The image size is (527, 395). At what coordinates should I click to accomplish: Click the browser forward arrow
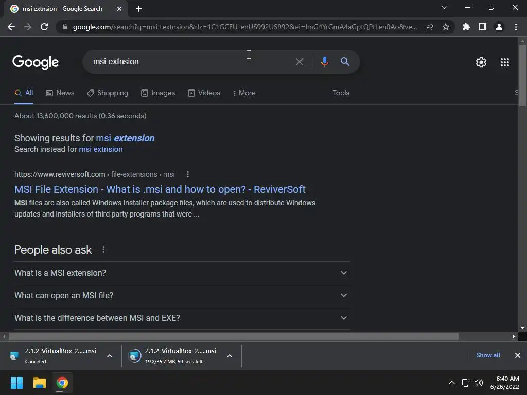pyautogui.click(x=28, y=27)
